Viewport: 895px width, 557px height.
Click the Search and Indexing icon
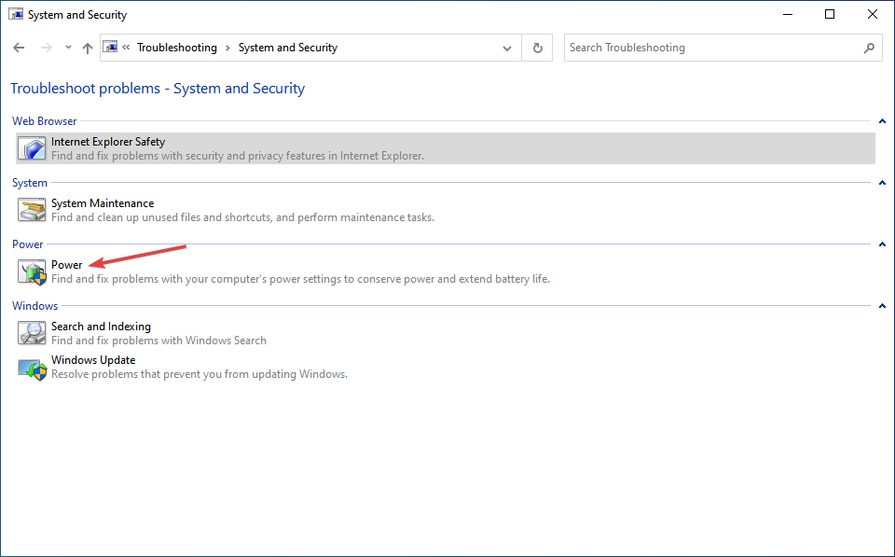click(32, 333)
